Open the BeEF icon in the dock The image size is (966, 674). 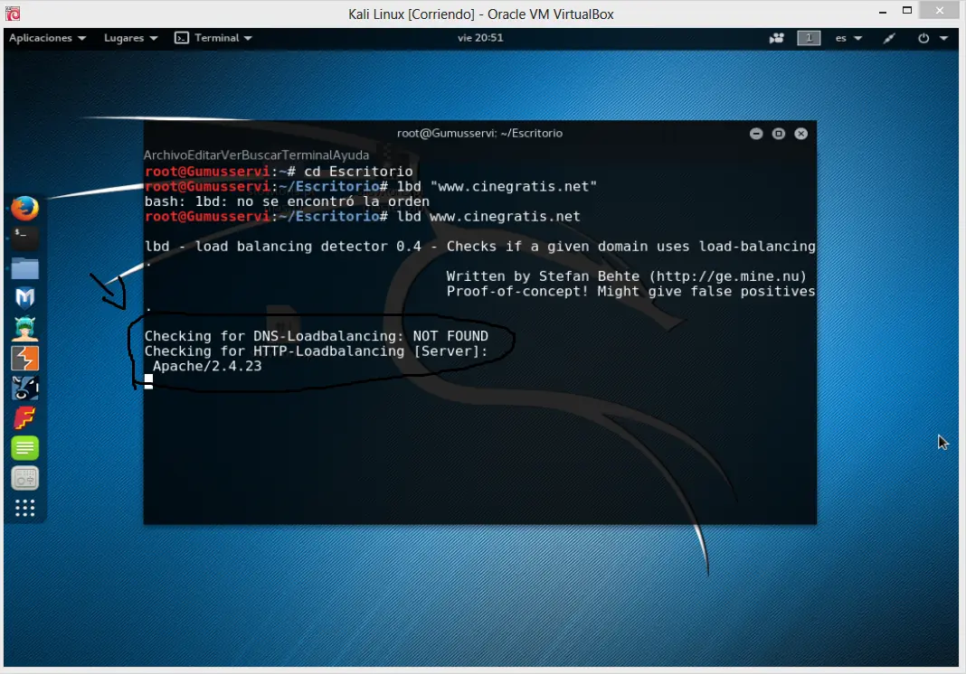[x=24, y=388]
